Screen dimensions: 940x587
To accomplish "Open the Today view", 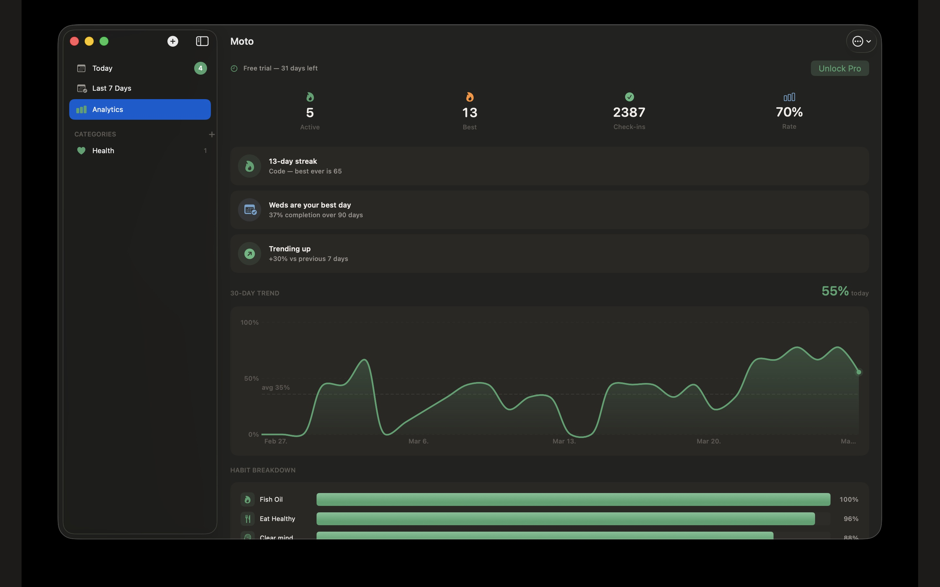I will [140, 68].
